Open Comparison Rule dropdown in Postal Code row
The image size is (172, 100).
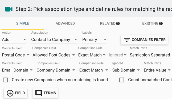pyautogui.click(x=92, y=55)
